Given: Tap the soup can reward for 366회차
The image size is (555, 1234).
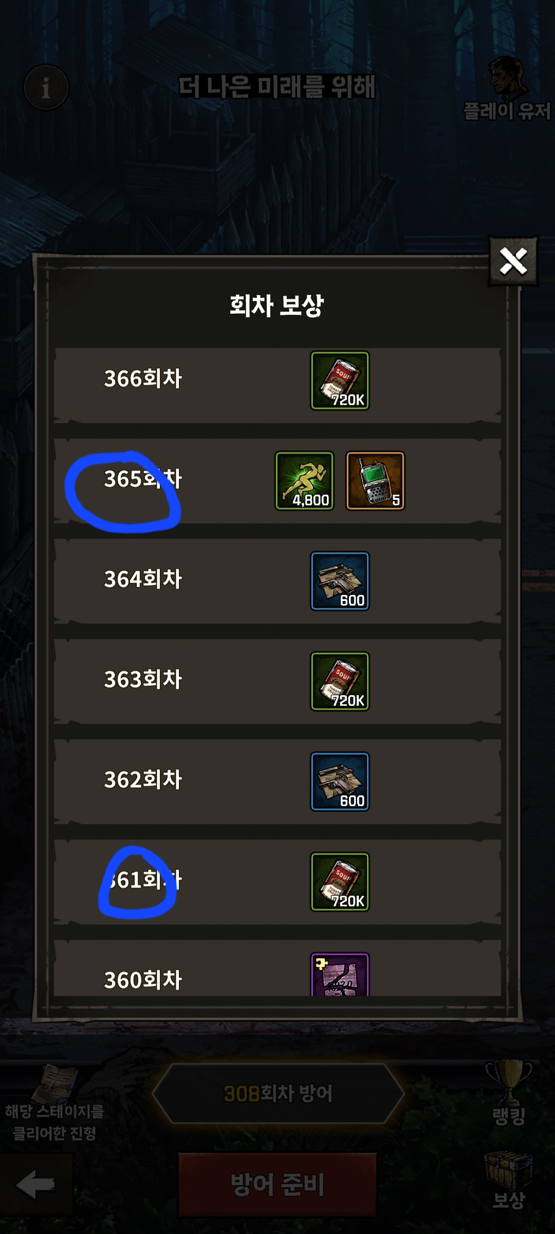Looking at the screenshot, I should click(x=340, y=380).
